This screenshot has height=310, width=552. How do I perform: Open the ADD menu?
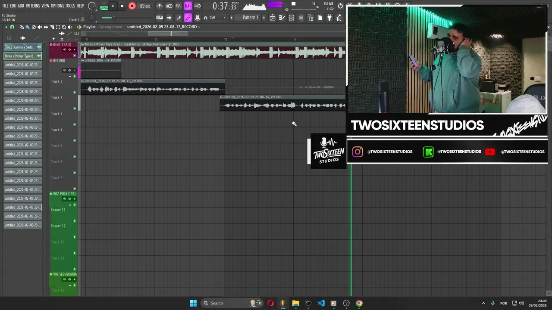tap(21, 6)
